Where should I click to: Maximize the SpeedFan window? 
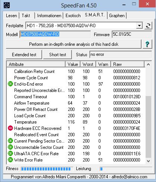pos(134,4)
